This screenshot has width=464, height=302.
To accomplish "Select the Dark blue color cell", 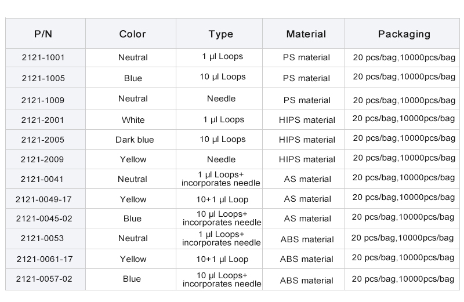I will pos(134,140).
